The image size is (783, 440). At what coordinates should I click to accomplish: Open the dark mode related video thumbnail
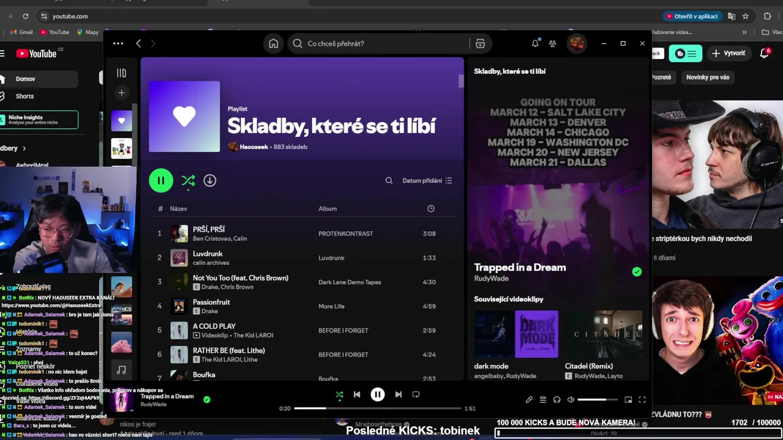[516, 334]
